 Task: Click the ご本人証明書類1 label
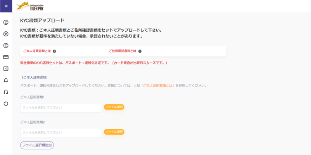tap(33, 97)
